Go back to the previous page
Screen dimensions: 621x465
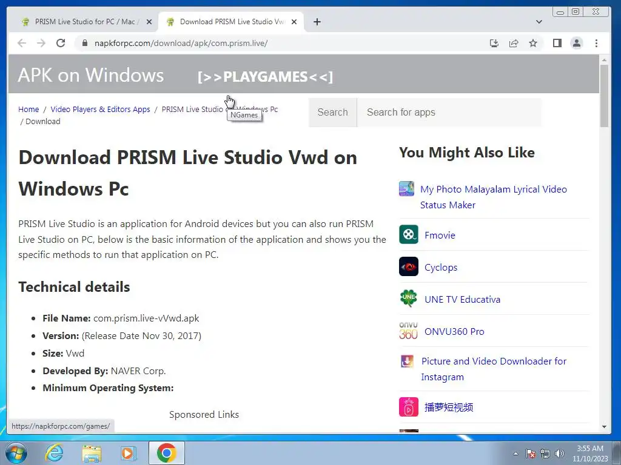(22, 43)
